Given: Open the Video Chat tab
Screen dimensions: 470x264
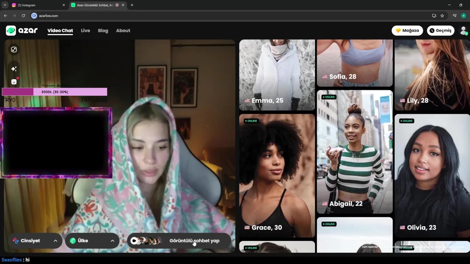Looking at the screenshot, I should coord(60,30).
